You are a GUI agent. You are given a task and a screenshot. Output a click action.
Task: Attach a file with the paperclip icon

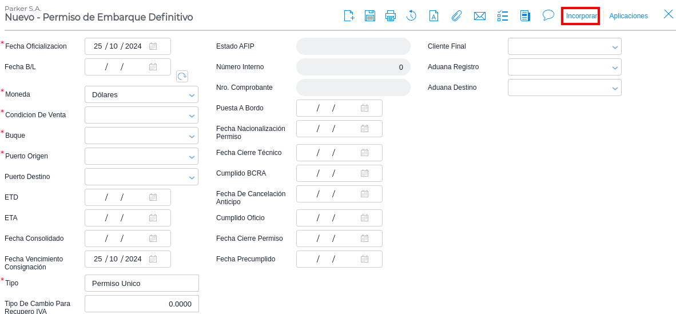point(456,16)
